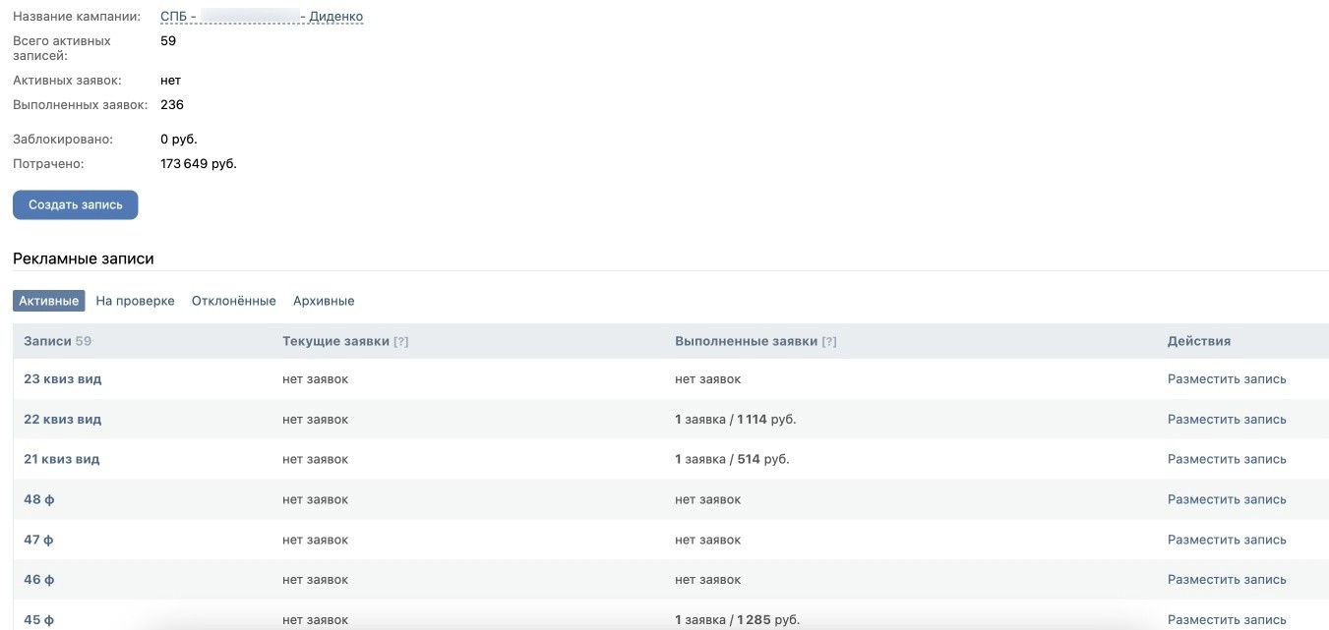Open the 46 ф record
This screenshot has width=1329, height=630.
pos(39,580)
